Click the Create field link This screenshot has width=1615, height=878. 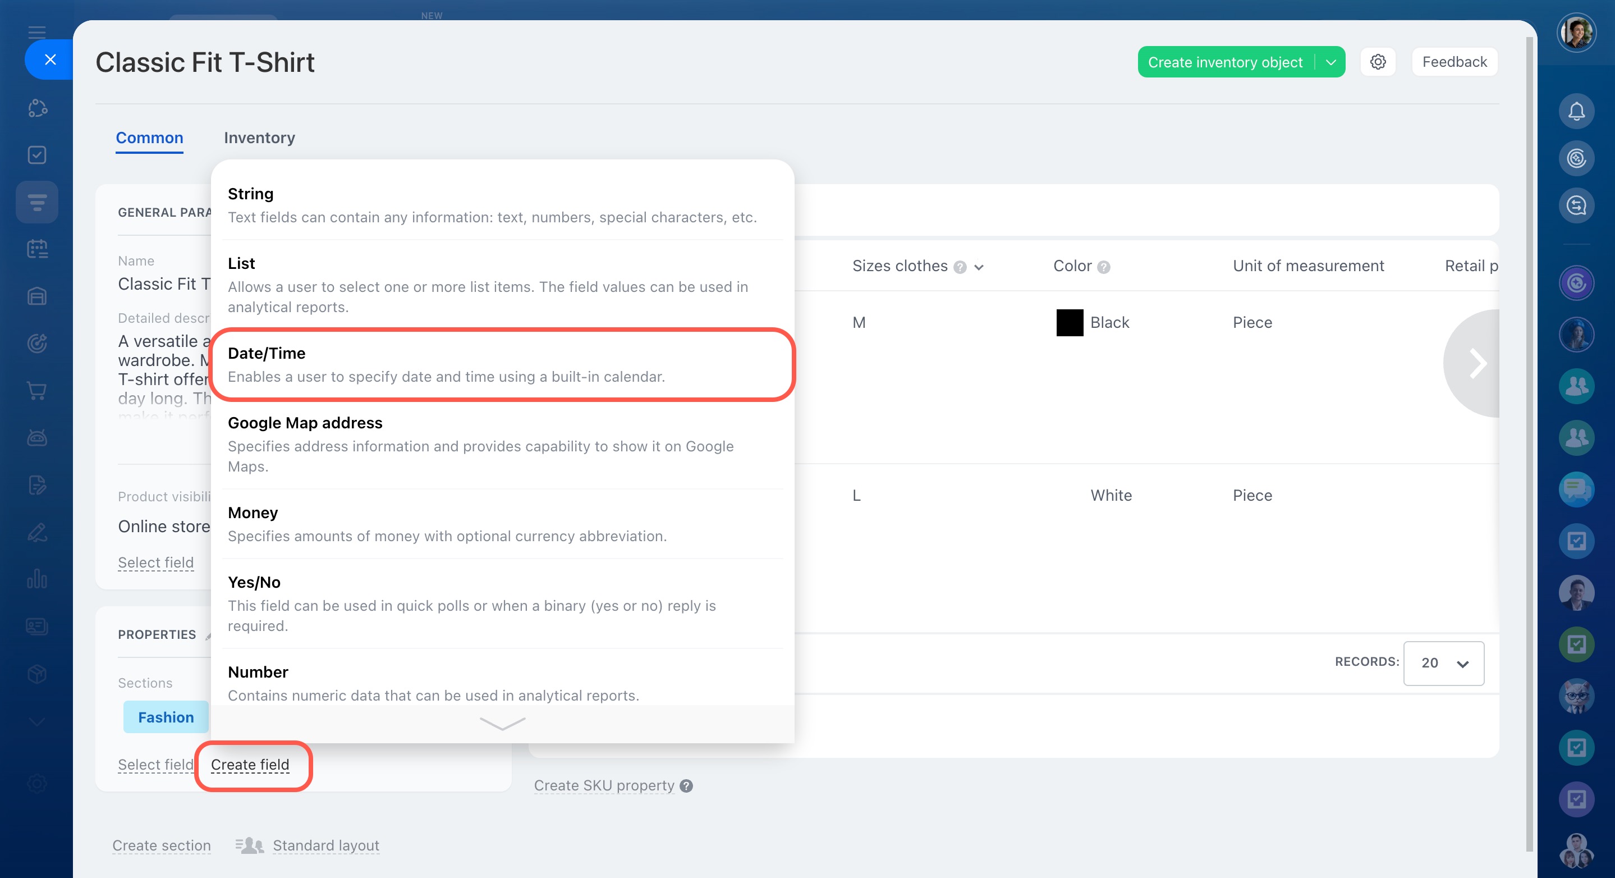tap(250, 765)
